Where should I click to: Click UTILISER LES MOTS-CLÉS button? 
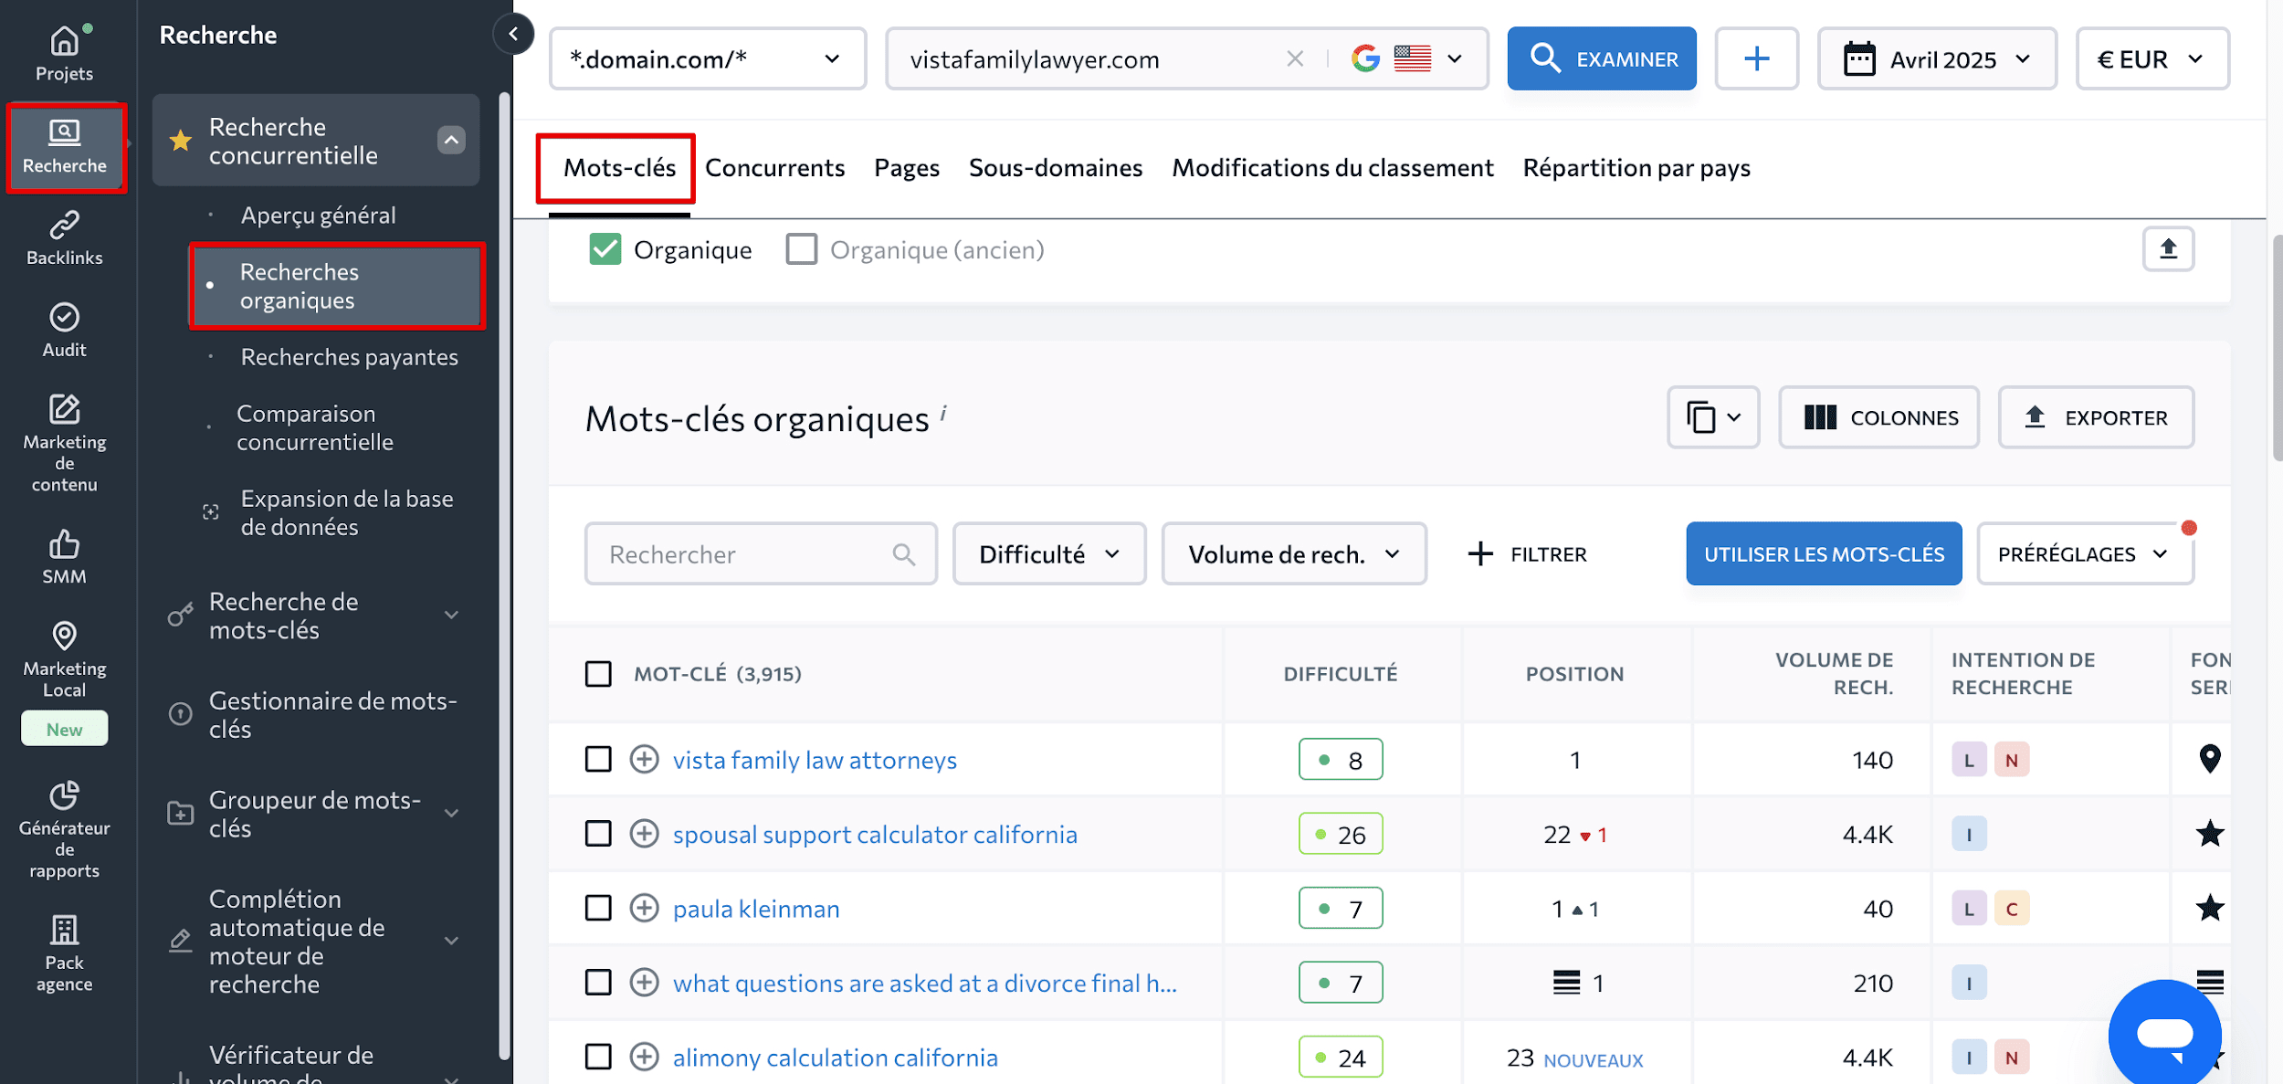tap(1824, 554)
